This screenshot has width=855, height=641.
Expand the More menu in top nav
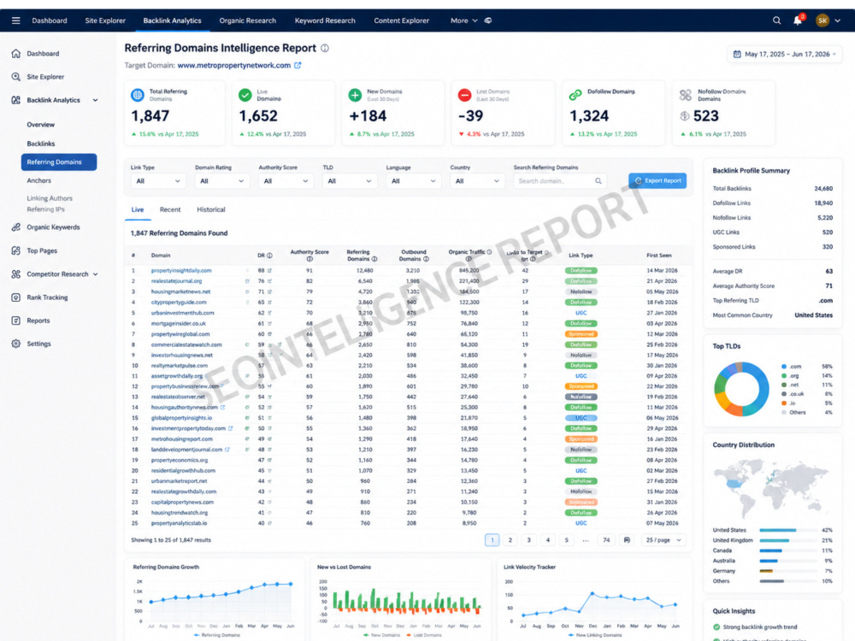tap(463, 21)
